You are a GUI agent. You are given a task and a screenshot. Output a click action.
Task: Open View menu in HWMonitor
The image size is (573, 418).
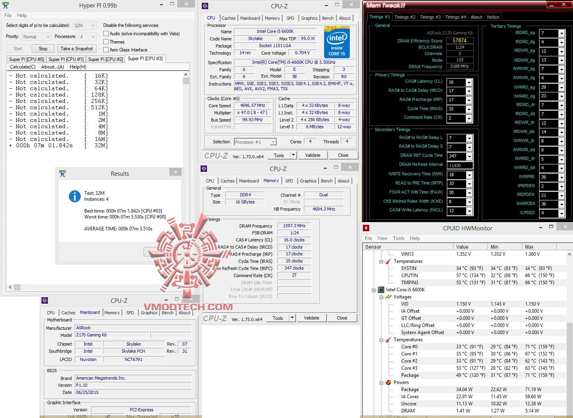coord(382,238)
